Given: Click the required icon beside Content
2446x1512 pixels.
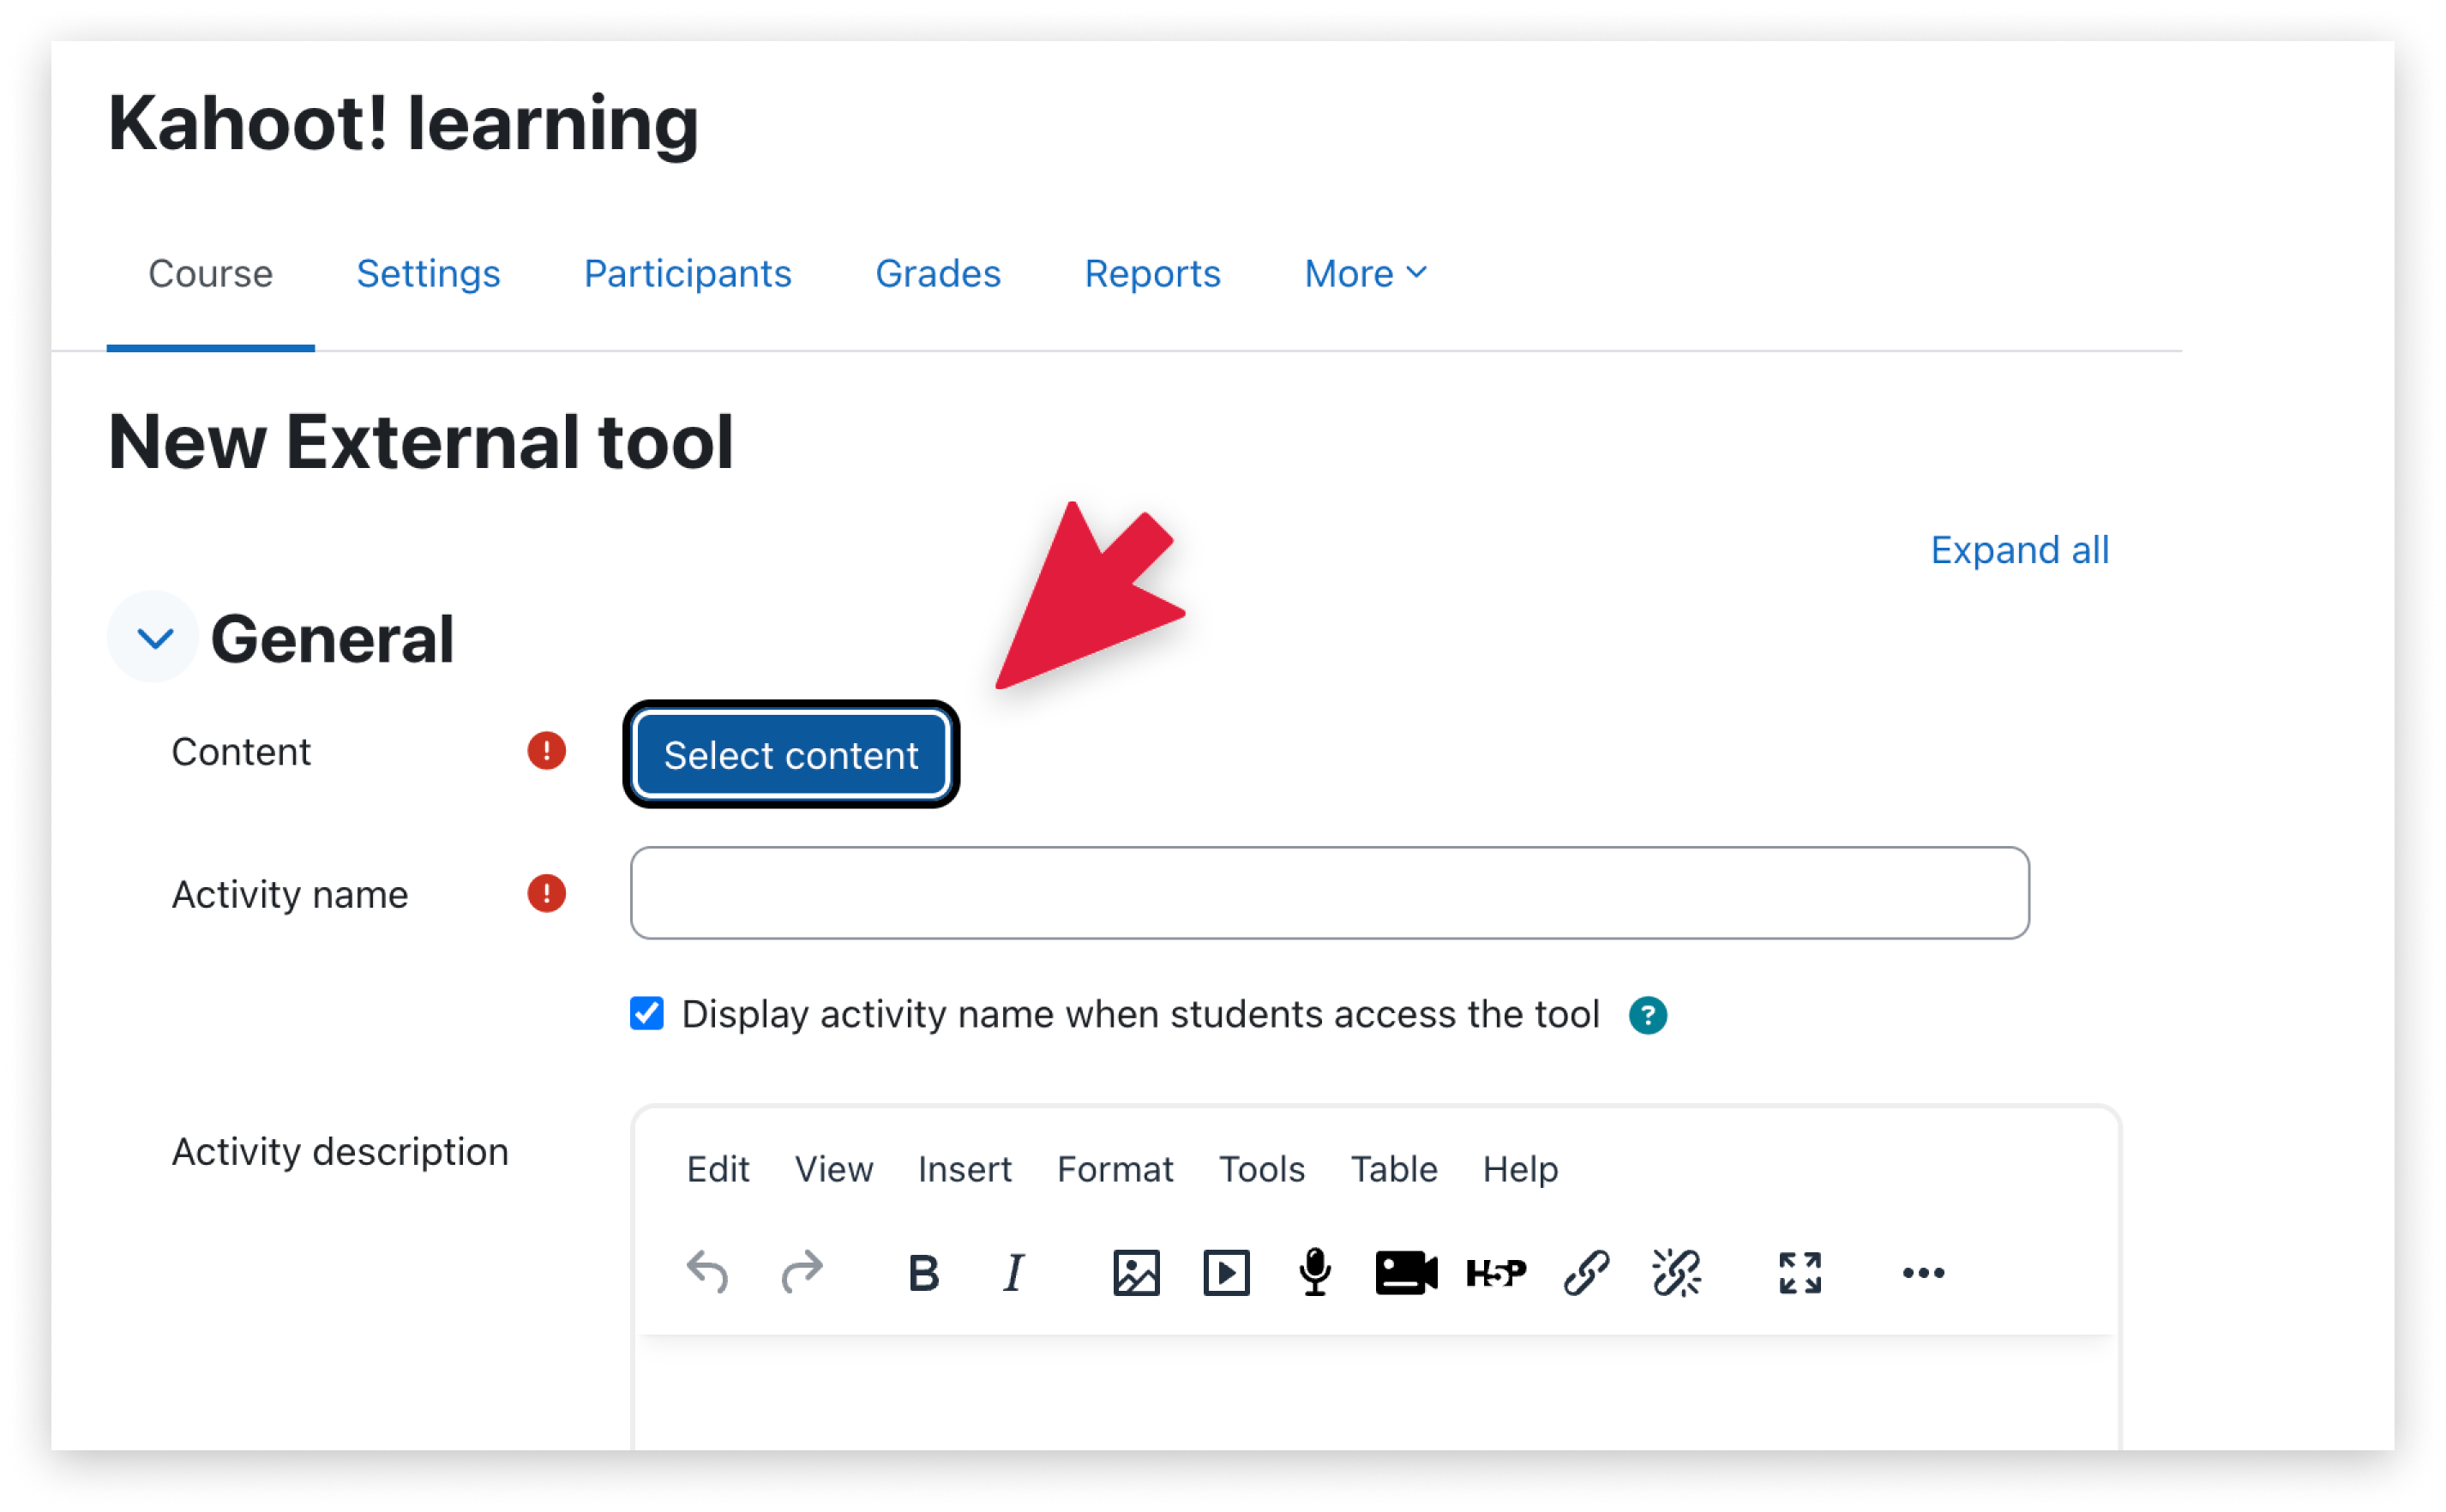Looking at the screenshot, I should tap(546, 750).
